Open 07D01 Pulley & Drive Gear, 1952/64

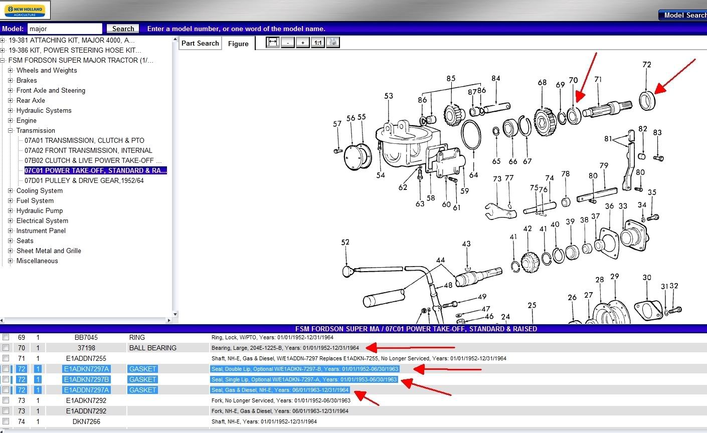click(x=84, y=180)
